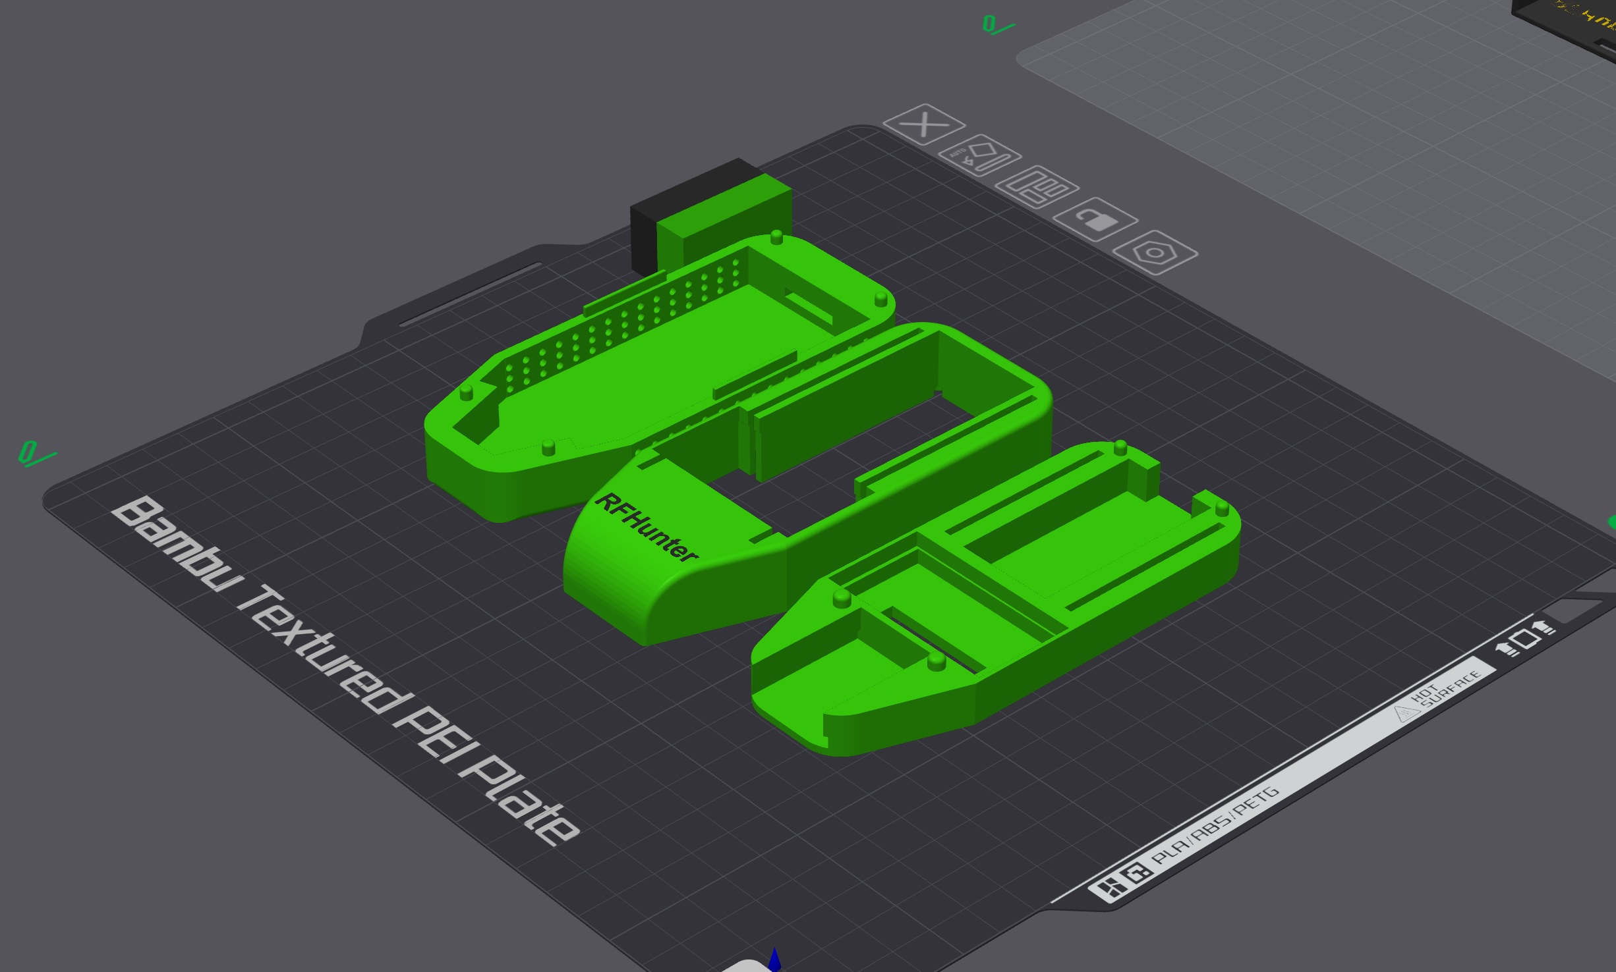Open plate settings hexagon icon

(1155, 252)
